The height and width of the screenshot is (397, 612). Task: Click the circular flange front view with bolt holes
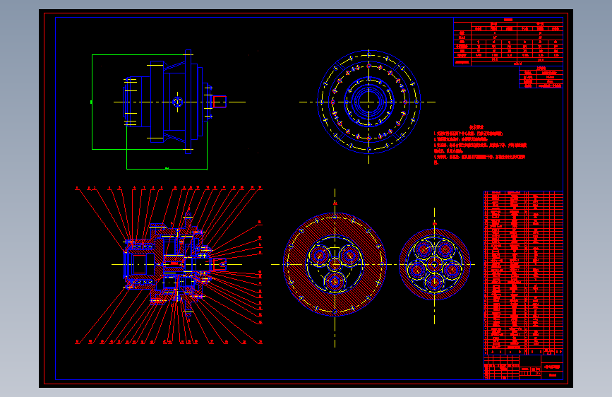click(x=369, y=102)
